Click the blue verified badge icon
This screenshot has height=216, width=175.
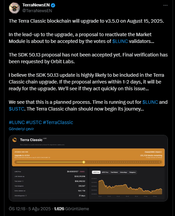[x=53, y=5]
